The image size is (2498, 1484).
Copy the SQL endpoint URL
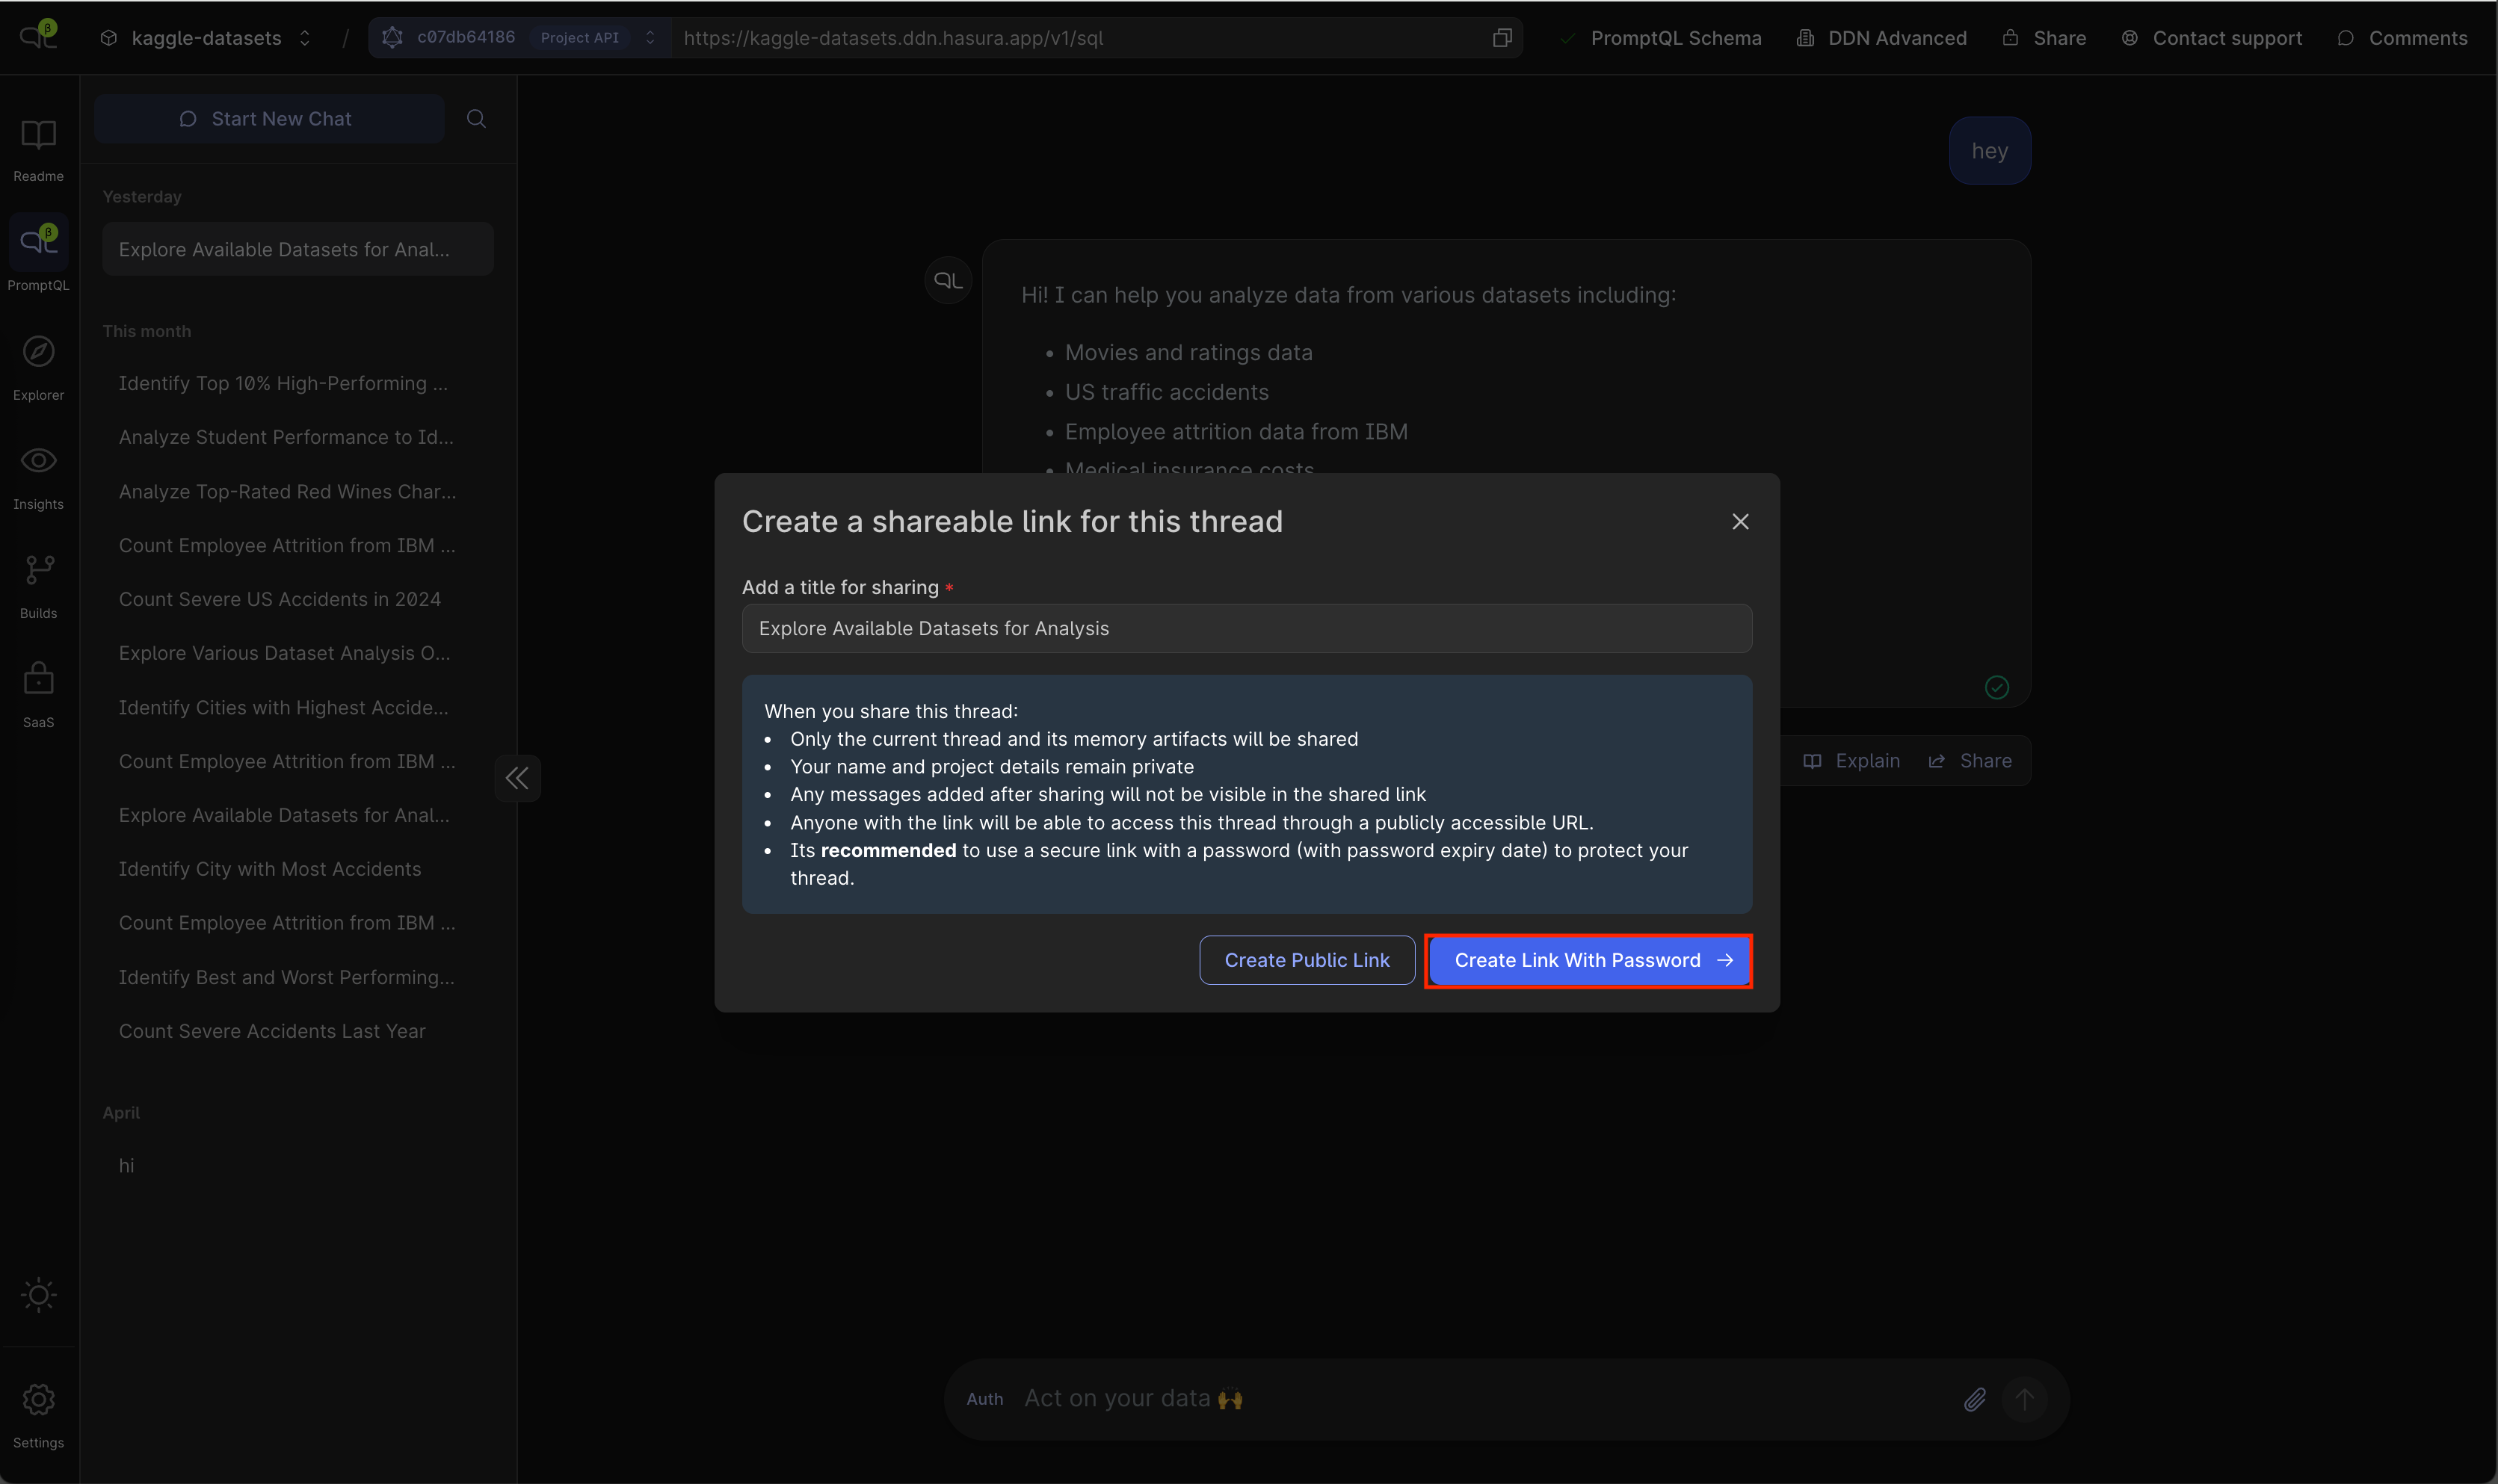(x=1501, y=38)
